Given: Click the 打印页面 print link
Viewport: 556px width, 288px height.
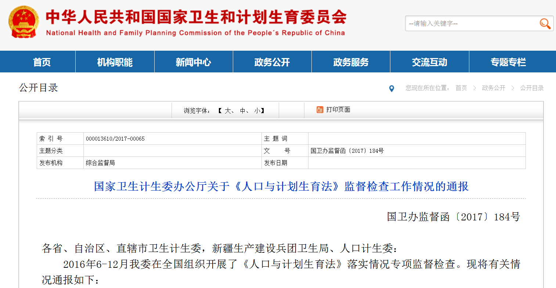Looking at the screenshot, I should (338, 109).
